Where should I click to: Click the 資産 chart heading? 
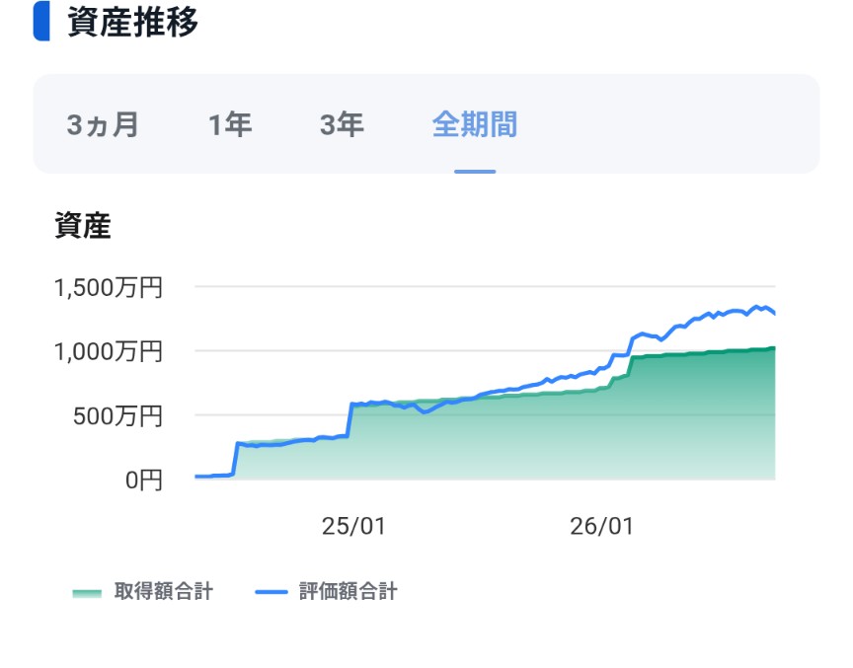click(x=83, y=226)
